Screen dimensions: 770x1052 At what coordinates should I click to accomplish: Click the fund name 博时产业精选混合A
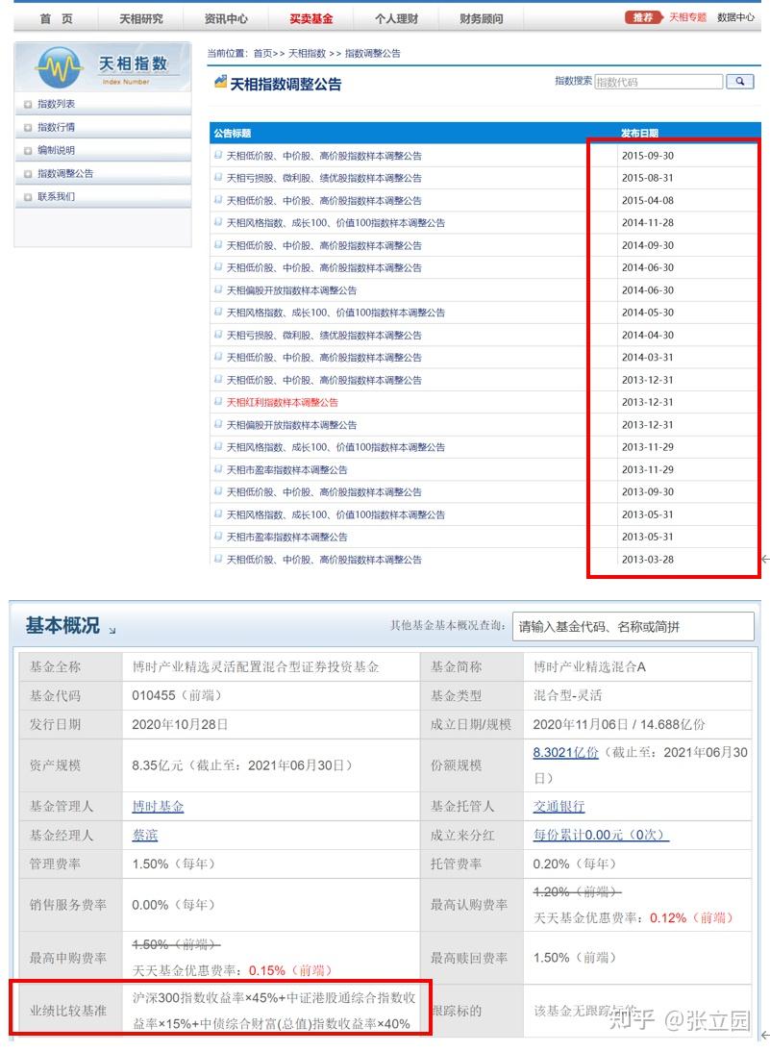point(589,667)
